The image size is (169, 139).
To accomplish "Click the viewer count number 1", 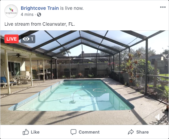I will 32,39.
